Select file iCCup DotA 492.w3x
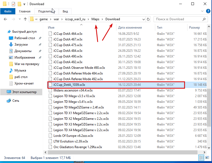This screenshot has width=212, height=163. click(68, 62)
